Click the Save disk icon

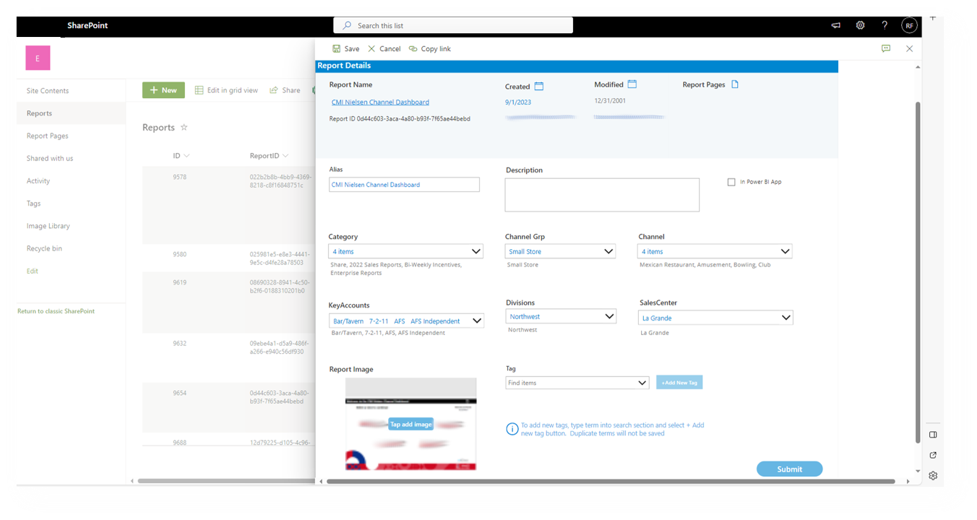(x=337, y=48)
